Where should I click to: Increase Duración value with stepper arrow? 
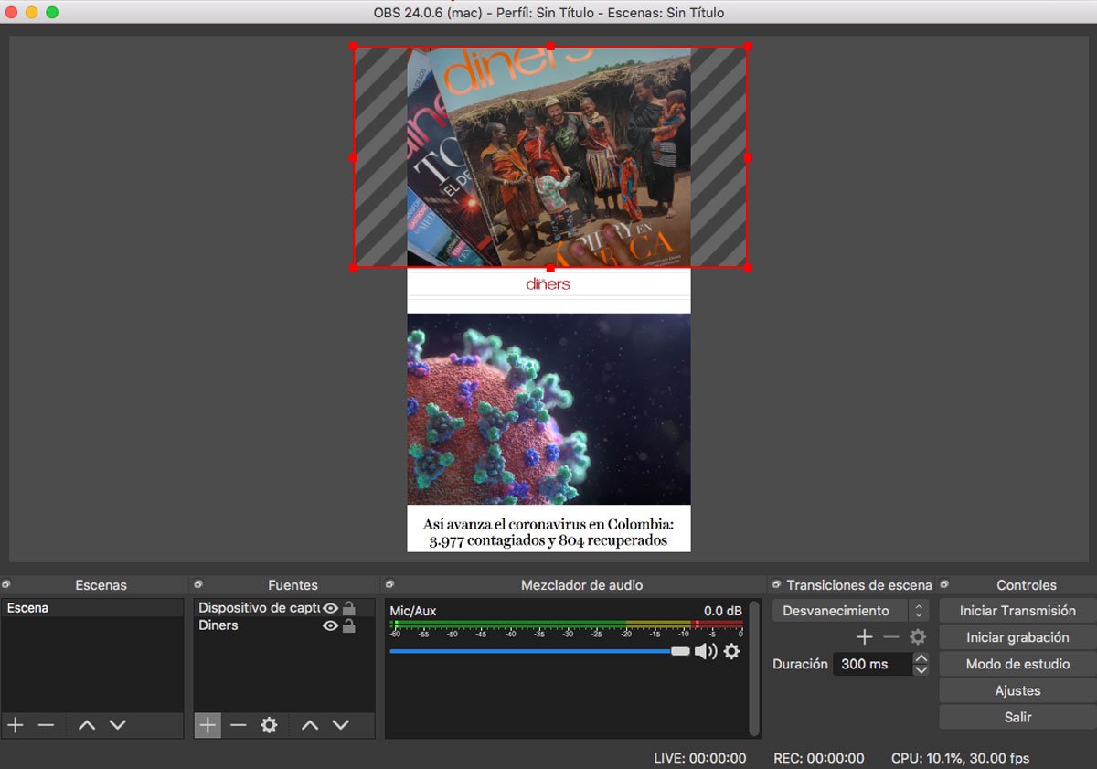[921, 658]
